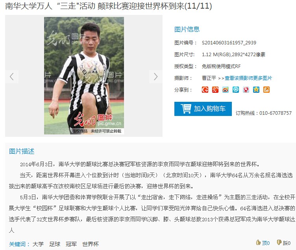
Task: Share to Sina Weibo eye icon
Action: coord(226,90)
